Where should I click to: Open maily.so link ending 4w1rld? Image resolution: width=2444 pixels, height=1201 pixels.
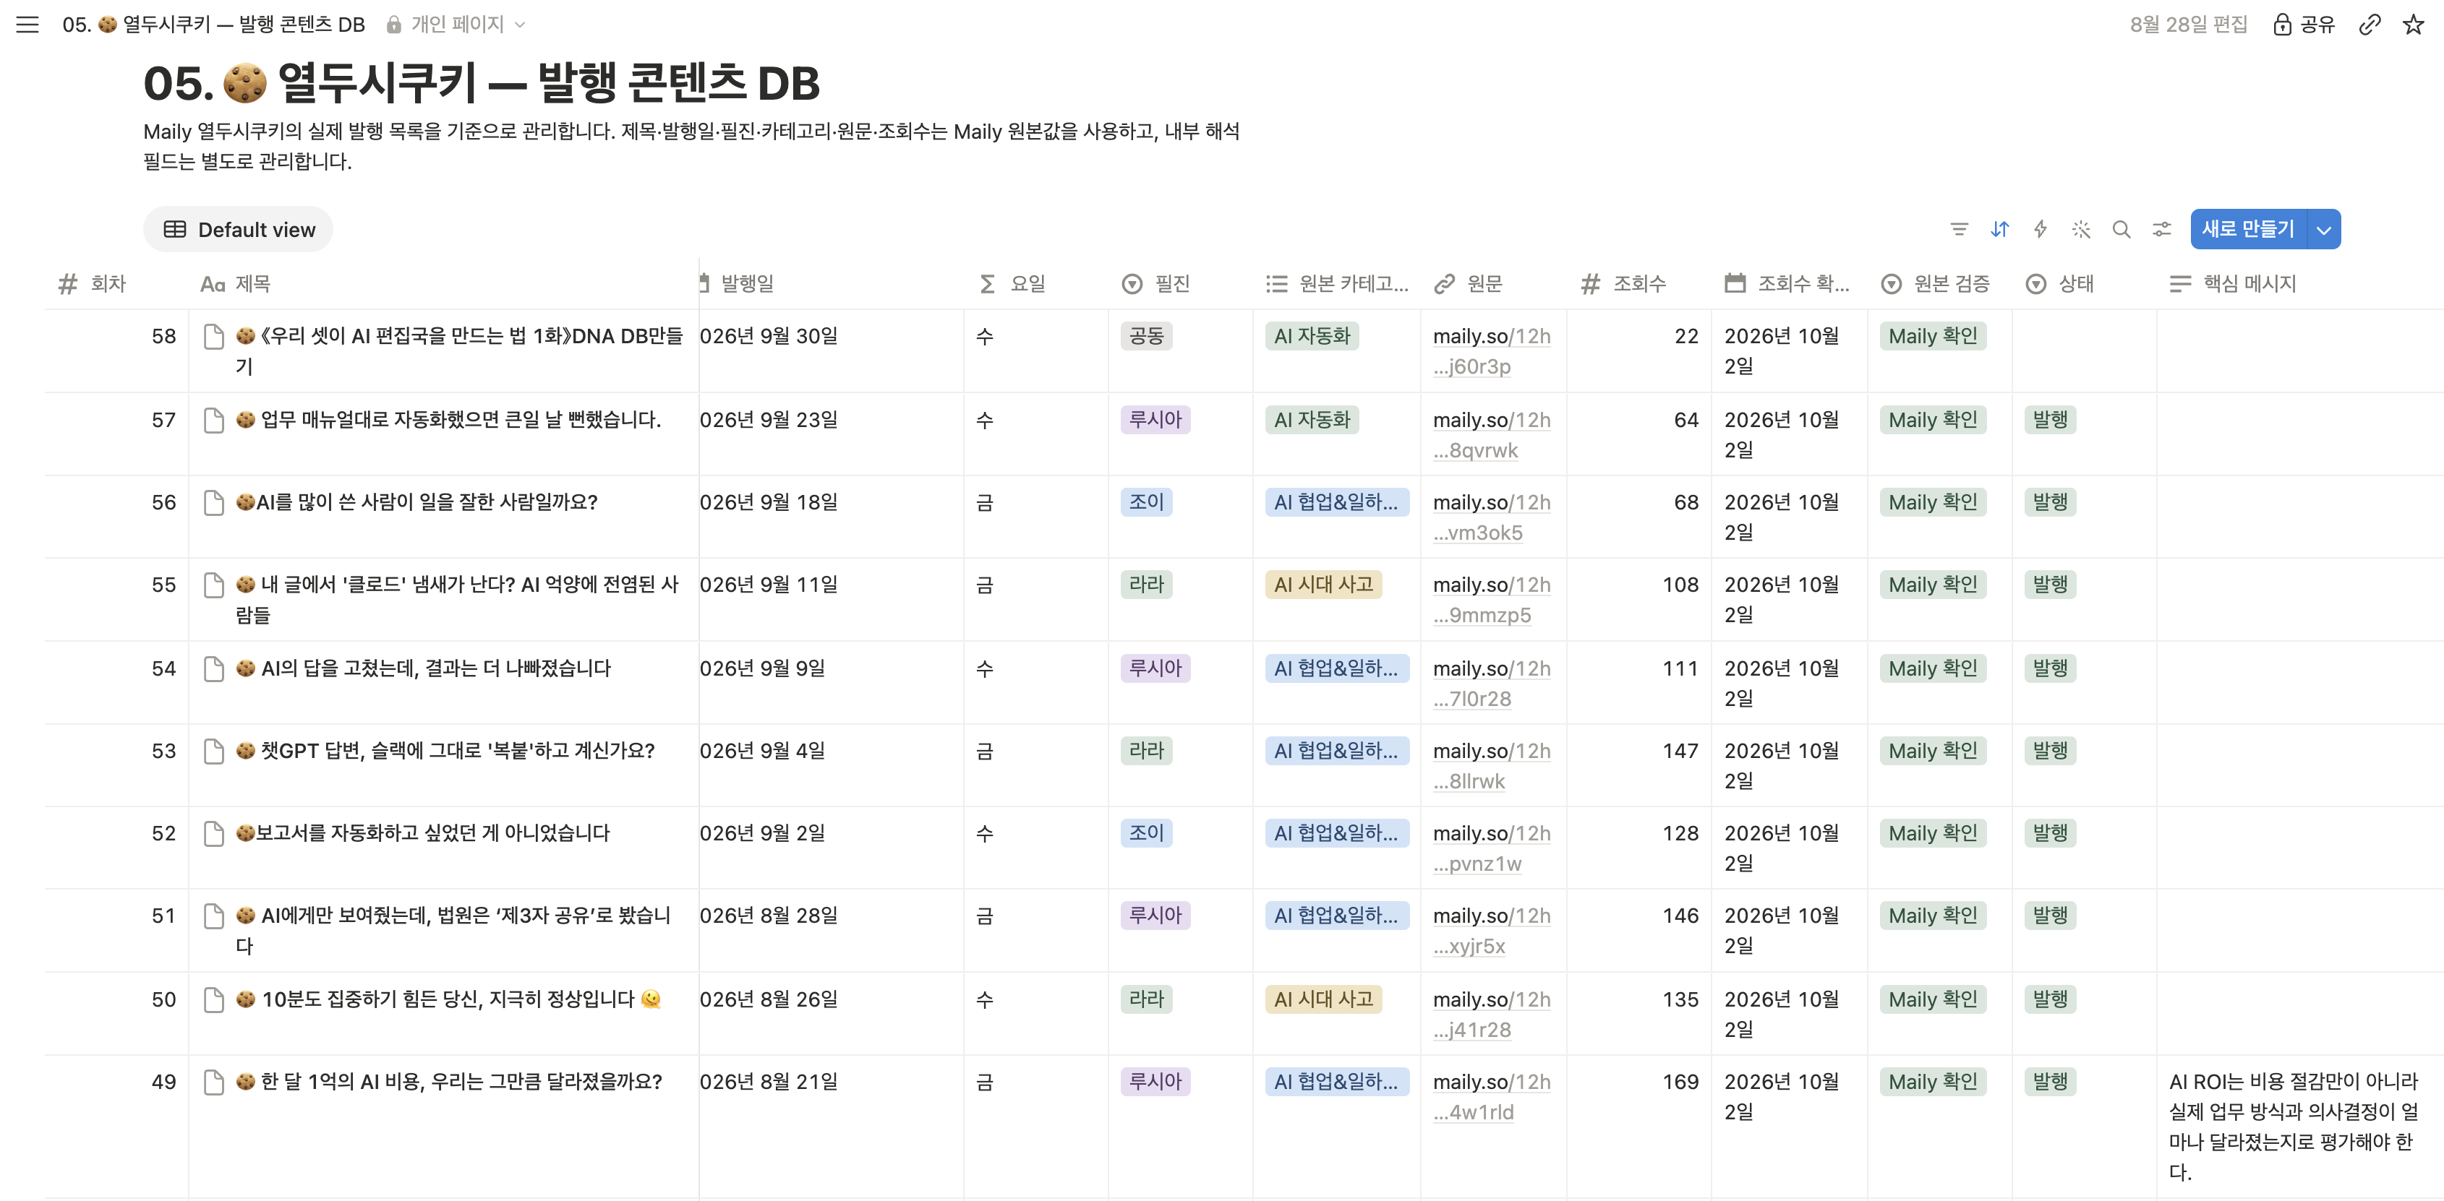tap(1492, 1098)
